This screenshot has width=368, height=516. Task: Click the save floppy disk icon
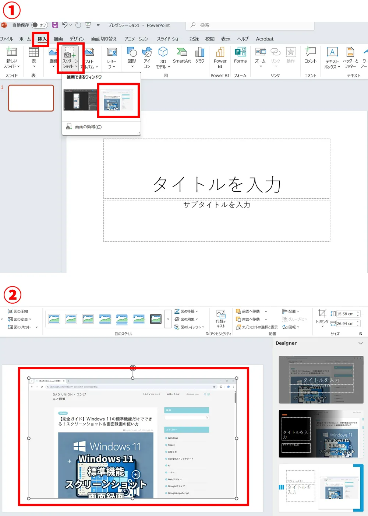(55, 25)
